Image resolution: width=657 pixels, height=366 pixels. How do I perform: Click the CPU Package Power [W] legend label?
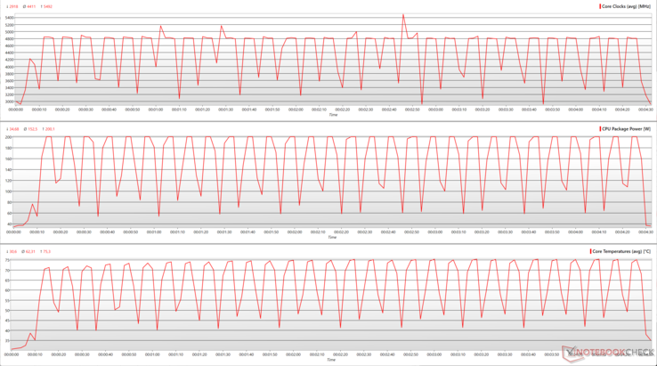tap(626, 129)
